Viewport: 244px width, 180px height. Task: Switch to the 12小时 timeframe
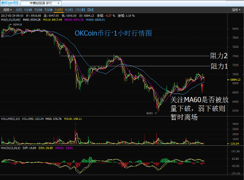click(x=80, y=10)
